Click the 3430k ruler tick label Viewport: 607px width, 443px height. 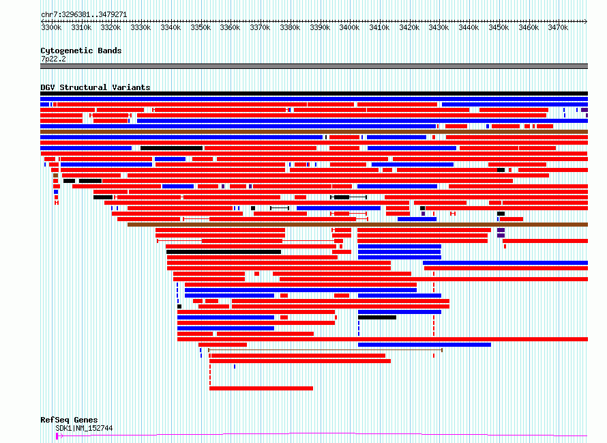coord(439,27)
